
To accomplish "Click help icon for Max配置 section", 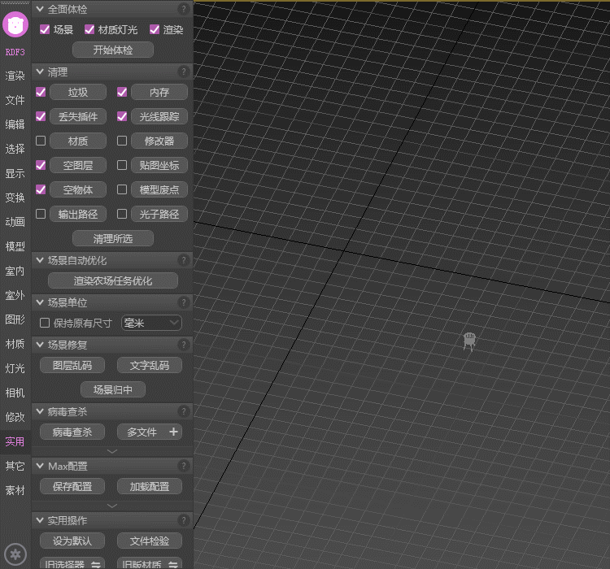I will 183,466.
